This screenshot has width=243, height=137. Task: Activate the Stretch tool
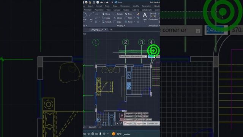[x=107, y=22]
